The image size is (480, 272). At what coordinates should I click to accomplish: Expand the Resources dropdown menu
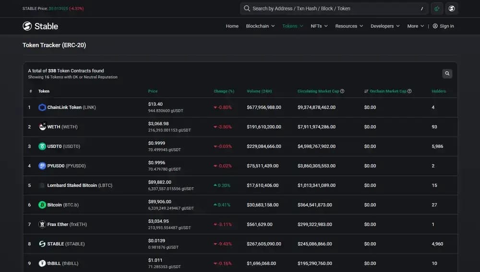tap(349, 26)
